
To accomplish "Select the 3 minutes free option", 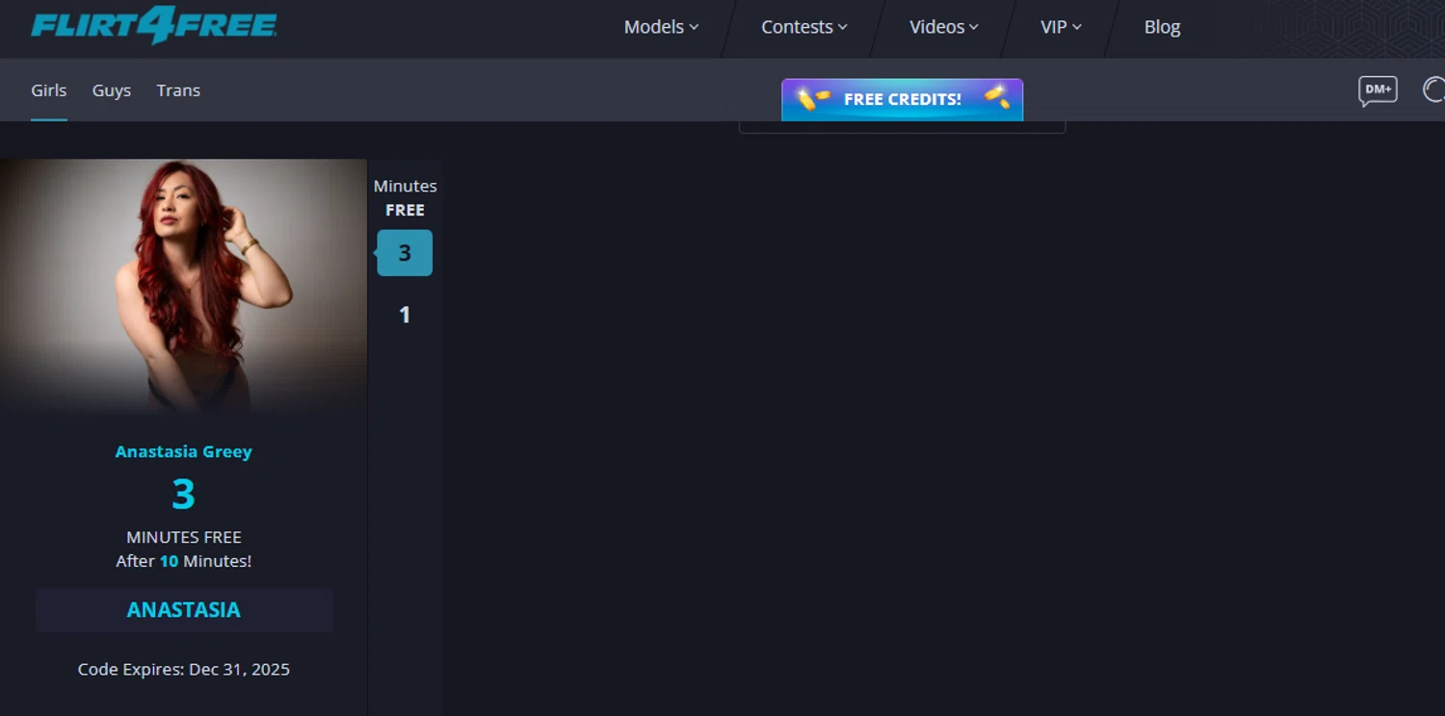I will coord(405,253).
